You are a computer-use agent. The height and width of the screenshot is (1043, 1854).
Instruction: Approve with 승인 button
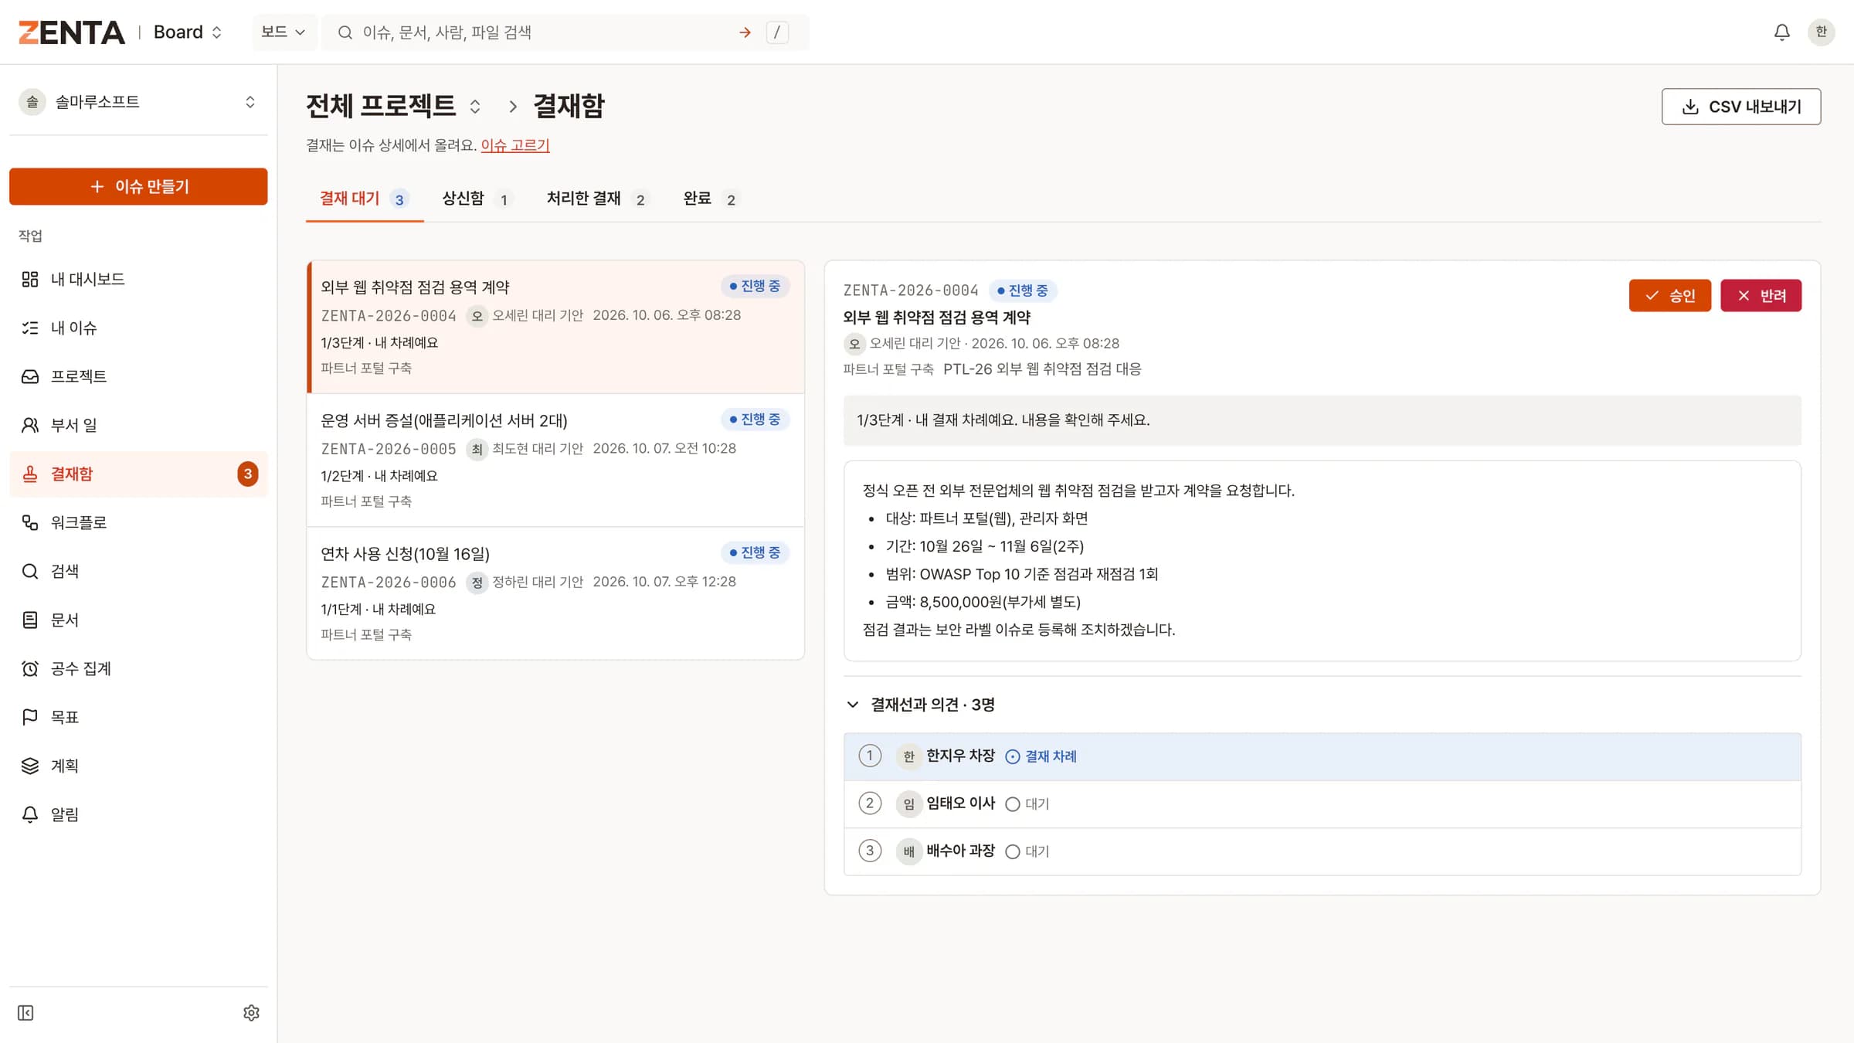1670,295
